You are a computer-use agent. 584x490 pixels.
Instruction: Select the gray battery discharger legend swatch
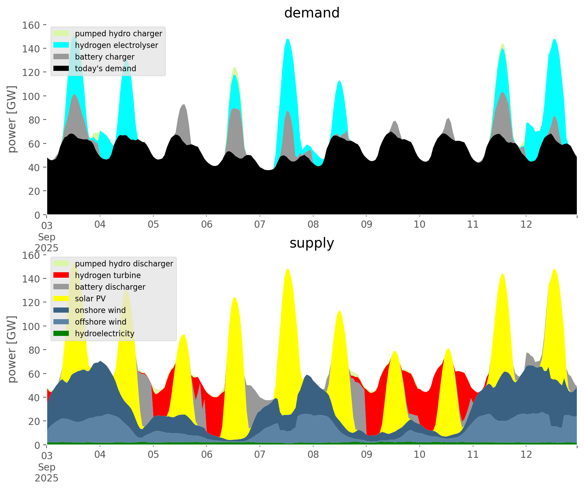coord(62,287)
